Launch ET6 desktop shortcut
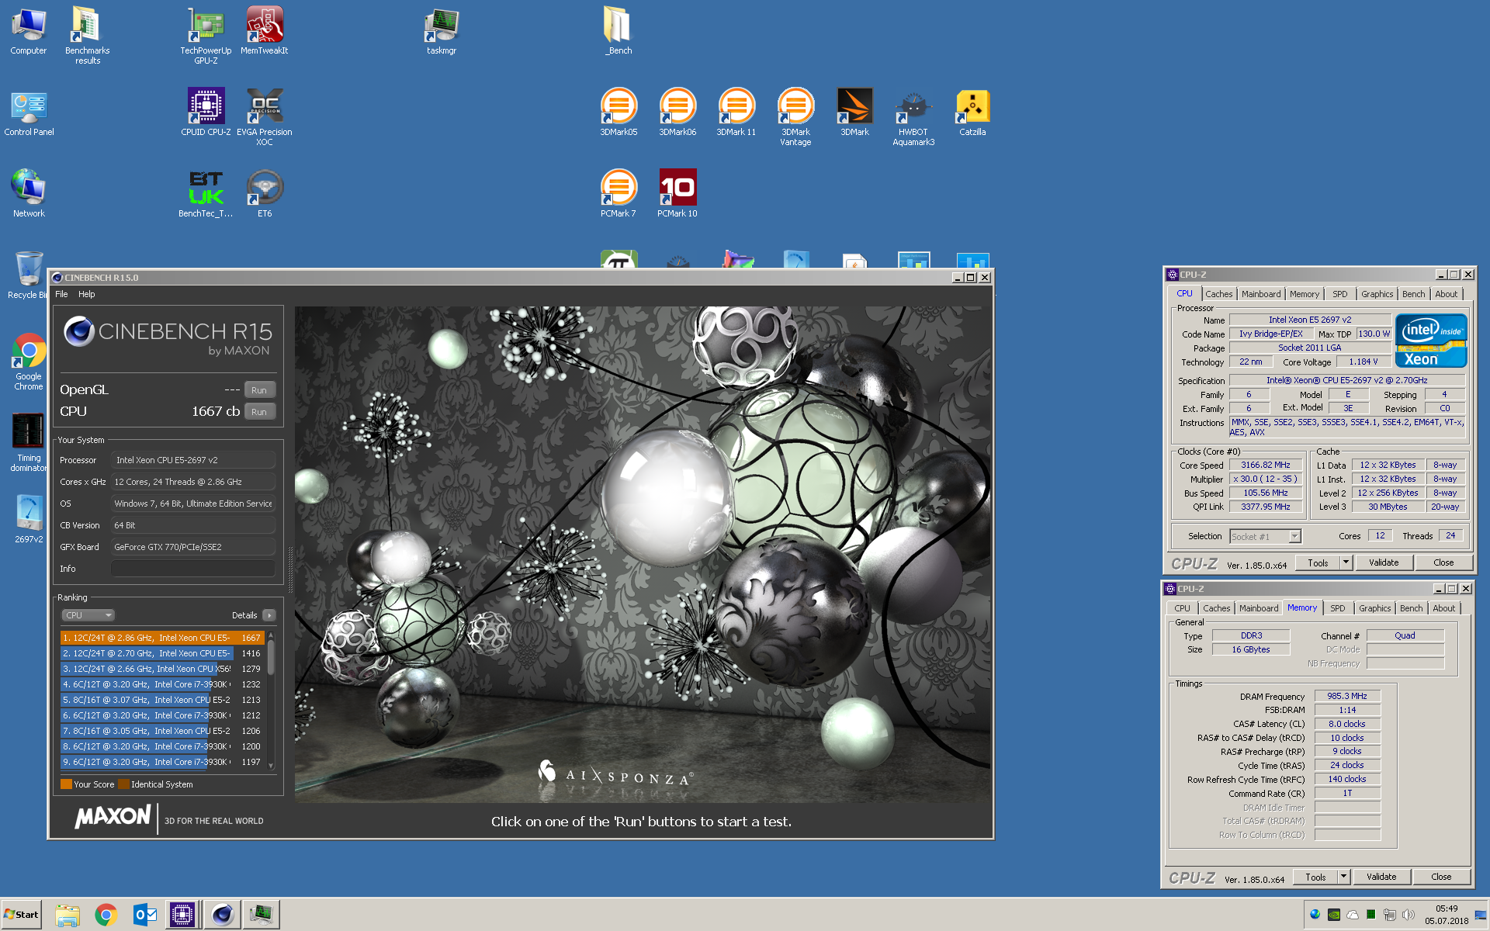 pos(265,194)
